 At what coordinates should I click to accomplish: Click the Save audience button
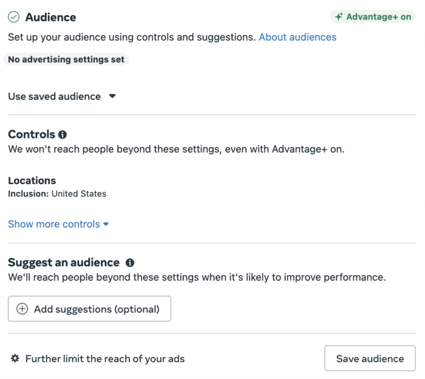pyautogui.click(x=370, y=358)
